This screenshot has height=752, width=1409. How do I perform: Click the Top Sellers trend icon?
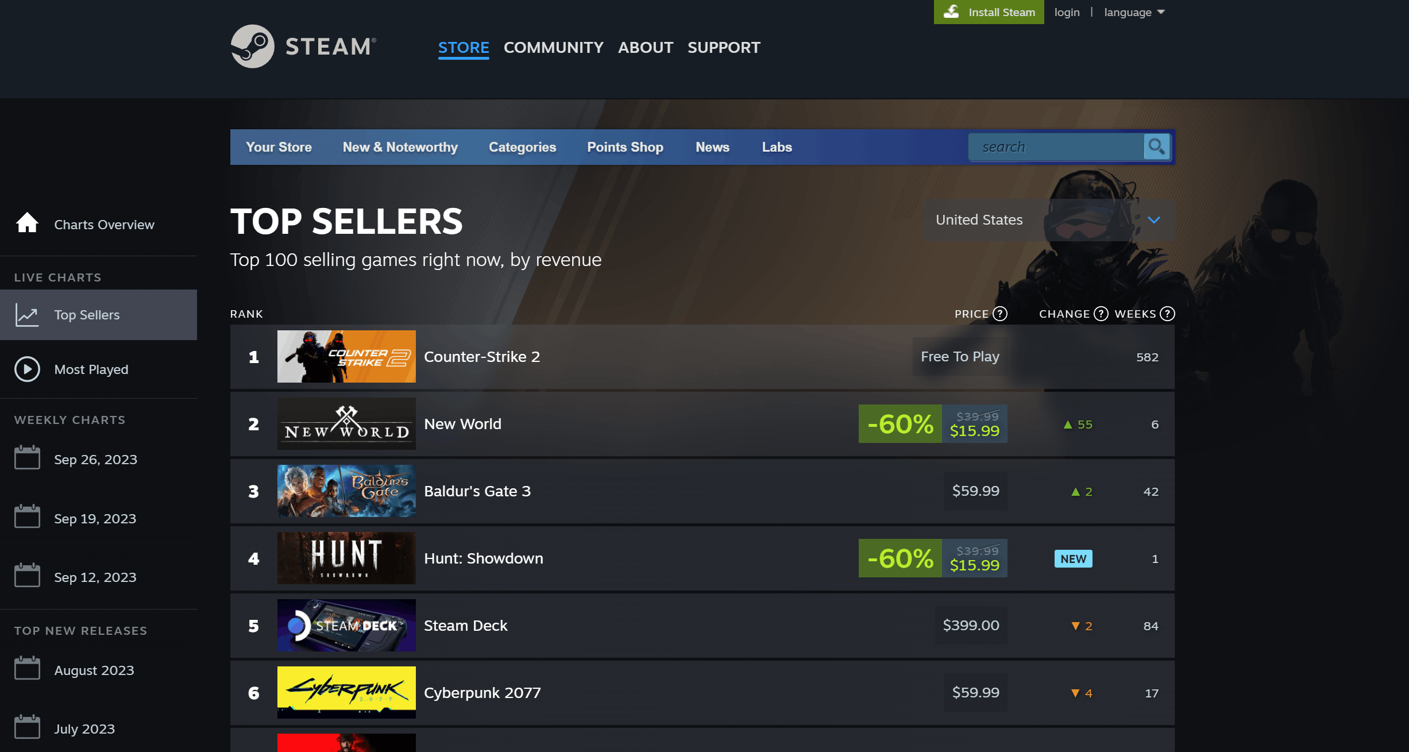pos(27,314)
